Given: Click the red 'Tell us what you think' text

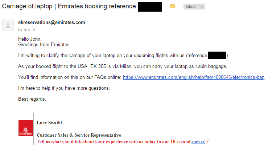Looking at the screenshot, I should [x=114, y=142].
